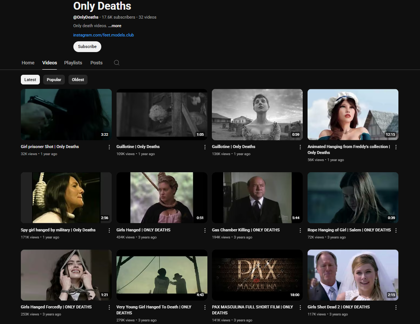The image size is (420, 324).
Task: Expand channel description with '...more'
Action: click(x=115, y=26)
